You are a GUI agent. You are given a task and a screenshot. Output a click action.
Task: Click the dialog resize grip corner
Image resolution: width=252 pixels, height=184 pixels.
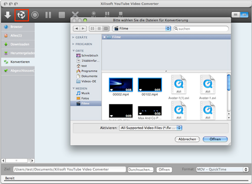230,144
